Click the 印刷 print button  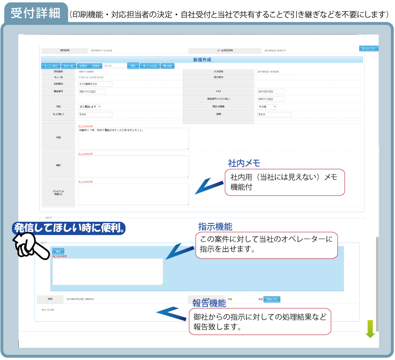[x=167, y=66]
